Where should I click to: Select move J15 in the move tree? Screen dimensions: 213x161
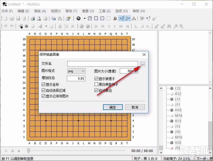pyautogui.click(x=177, y=148)
